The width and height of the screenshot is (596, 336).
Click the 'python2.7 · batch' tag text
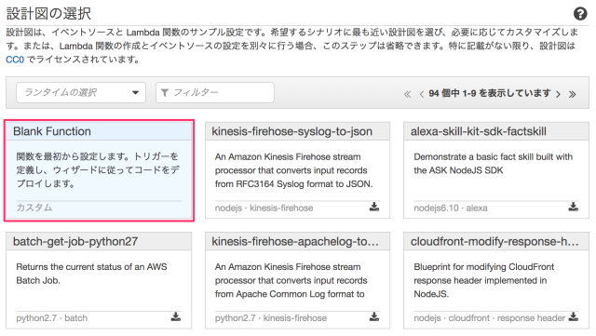point(52,318)
